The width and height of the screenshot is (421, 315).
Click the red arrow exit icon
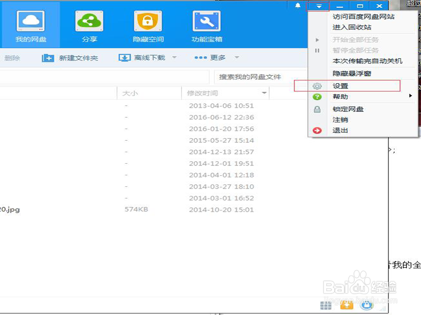point(317,130)
